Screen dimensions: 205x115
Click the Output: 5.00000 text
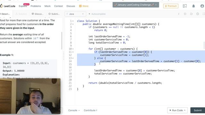pyautogui.click(x=13, y=71)
